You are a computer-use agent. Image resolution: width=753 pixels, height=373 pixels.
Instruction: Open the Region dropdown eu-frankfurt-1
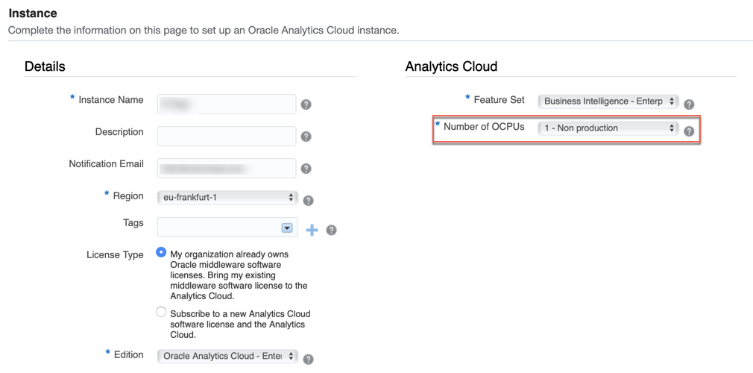tap(227, 198)
